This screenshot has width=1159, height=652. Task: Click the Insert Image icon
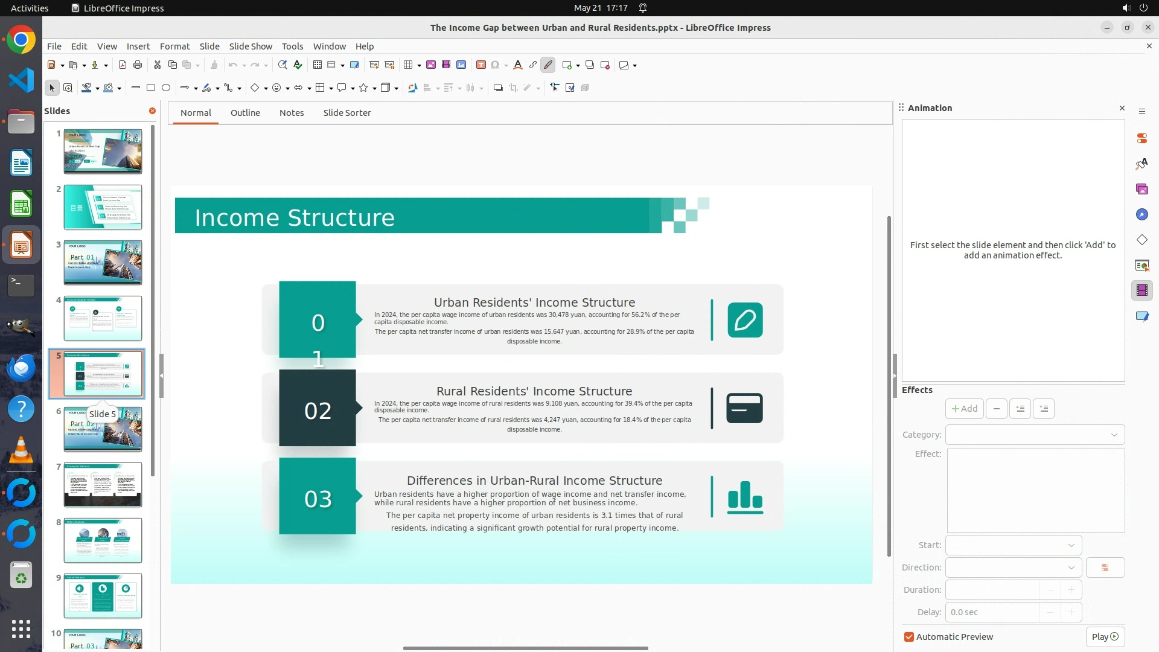click(431, 65)
